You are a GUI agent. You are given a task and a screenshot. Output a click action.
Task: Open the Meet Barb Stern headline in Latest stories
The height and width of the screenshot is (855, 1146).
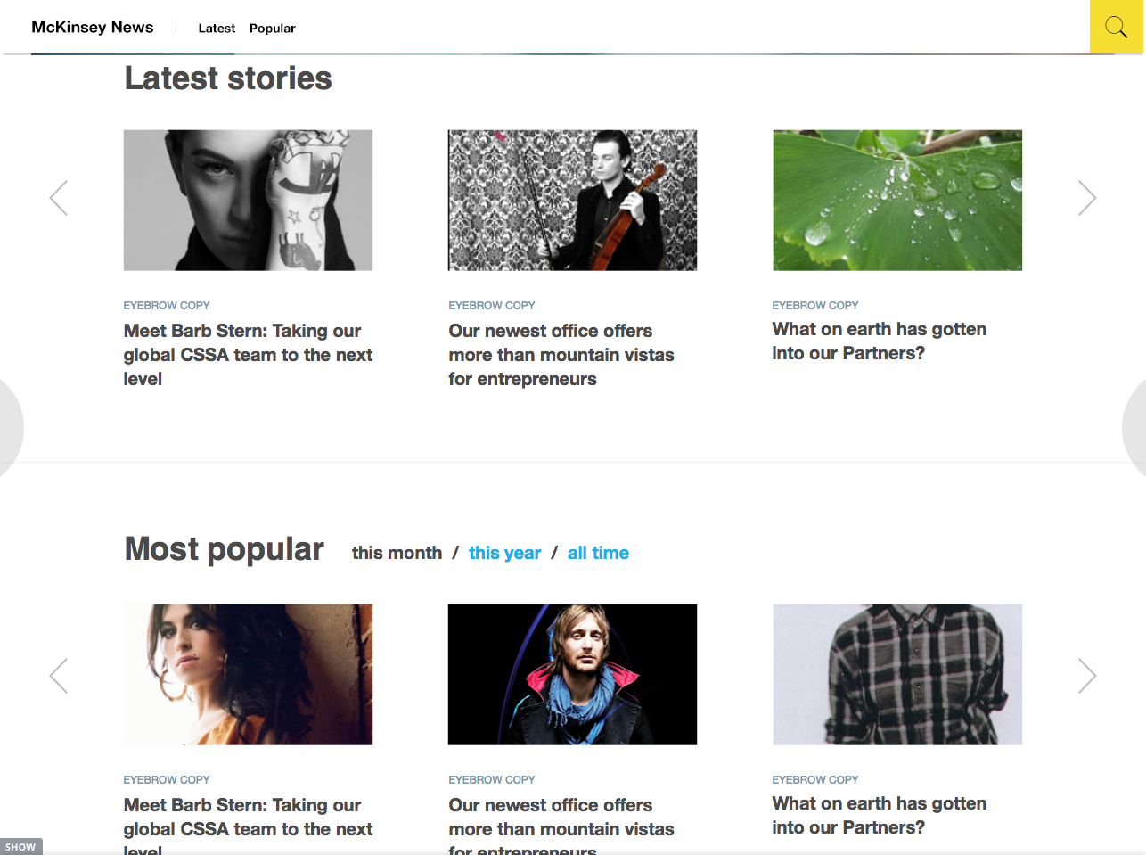248,355
